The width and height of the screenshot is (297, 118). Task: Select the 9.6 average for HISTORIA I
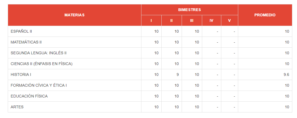coord(287,75)
